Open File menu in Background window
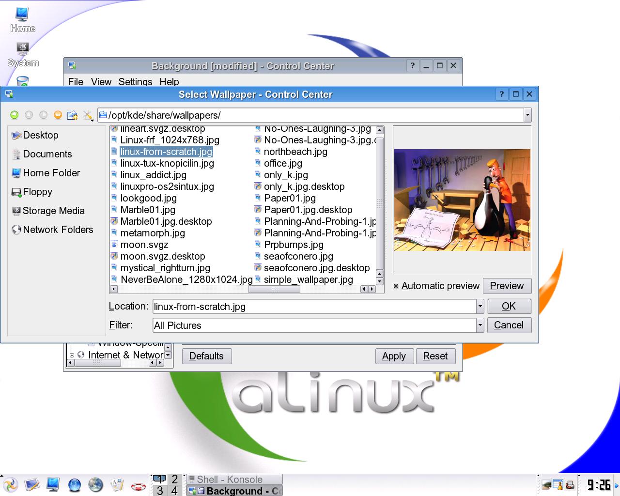This screenshot has width=620, height=496. [x=76, y=81]
